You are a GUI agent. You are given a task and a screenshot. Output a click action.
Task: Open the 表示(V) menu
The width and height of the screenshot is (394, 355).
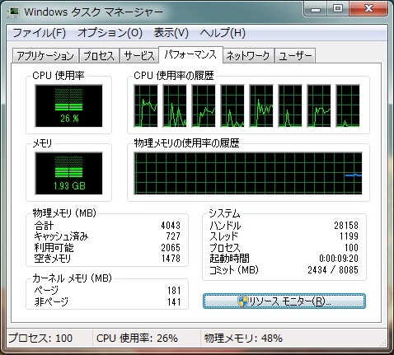(171, 33)
